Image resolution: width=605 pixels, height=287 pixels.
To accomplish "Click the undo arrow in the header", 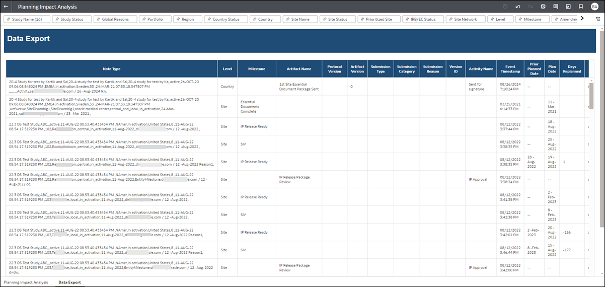I will tap(518, 7).
